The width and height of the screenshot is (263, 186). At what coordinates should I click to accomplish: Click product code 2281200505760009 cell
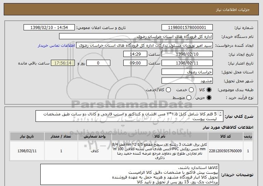225,151
